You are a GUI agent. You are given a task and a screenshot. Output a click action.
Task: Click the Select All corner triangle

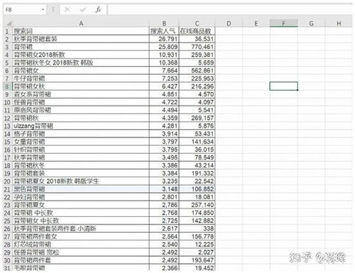(9, 23)
